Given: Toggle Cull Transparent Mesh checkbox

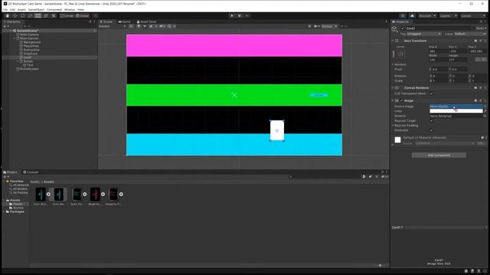Looking at the screenshot, I should click(432, 93).
